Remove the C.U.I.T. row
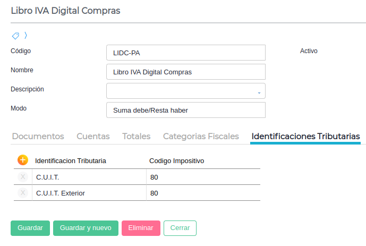 (23, 177)
